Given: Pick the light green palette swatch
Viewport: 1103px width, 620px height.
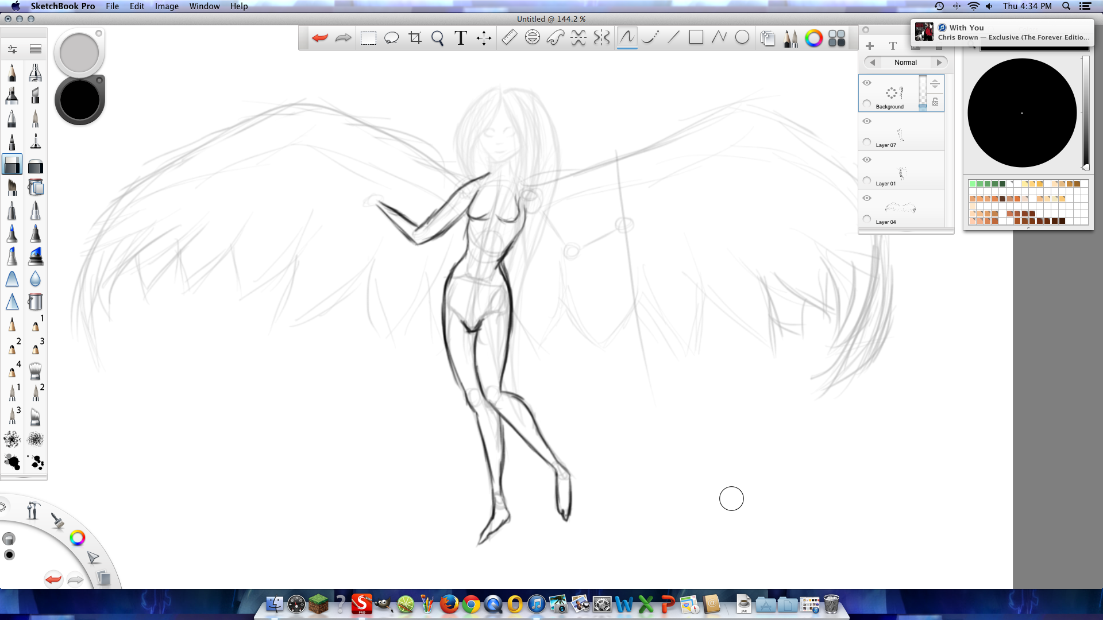Looking at the screenshot, I should [x=973, y=184].
